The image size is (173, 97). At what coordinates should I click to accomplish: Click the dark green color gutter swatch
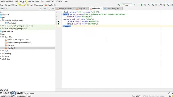[x=59, y=24]
